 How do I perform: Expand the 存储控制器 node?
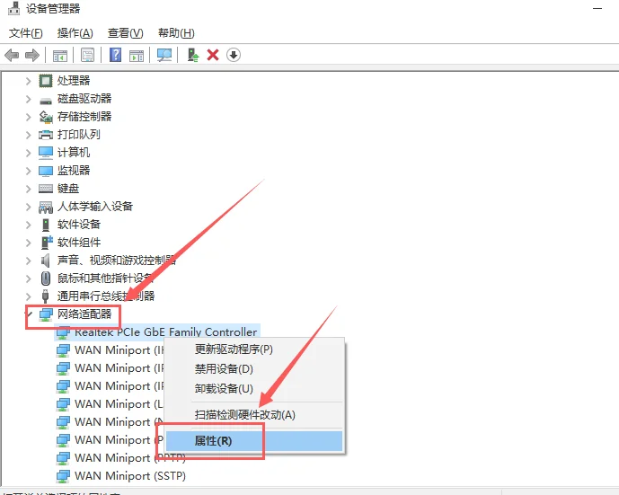[x=28, y=117]
